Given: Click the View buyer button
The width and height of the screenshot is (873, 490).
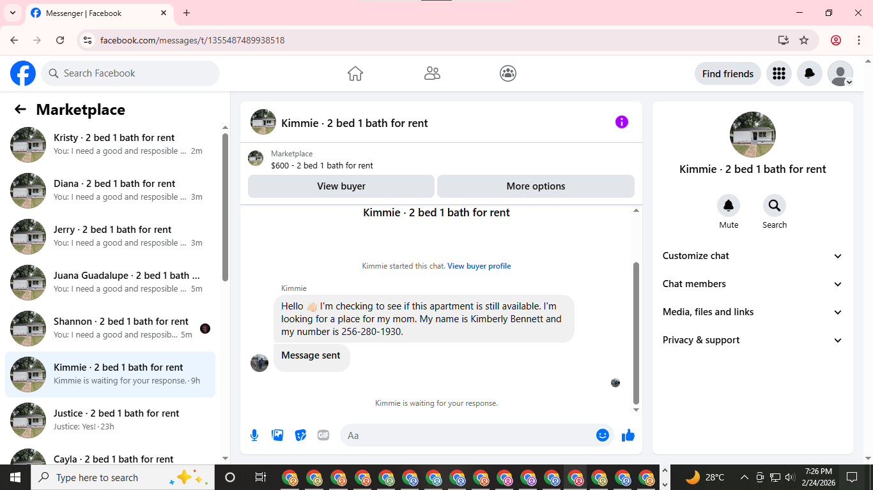Looking at the screenshot, I should pos(341,186).
